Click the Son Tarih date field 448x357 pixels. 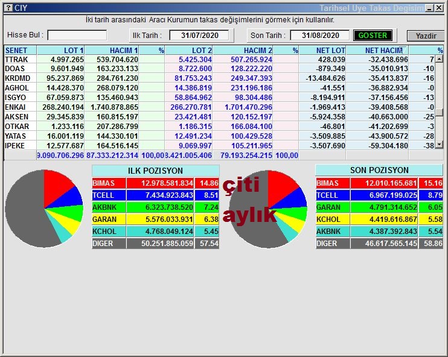click(x=320, y=36)
